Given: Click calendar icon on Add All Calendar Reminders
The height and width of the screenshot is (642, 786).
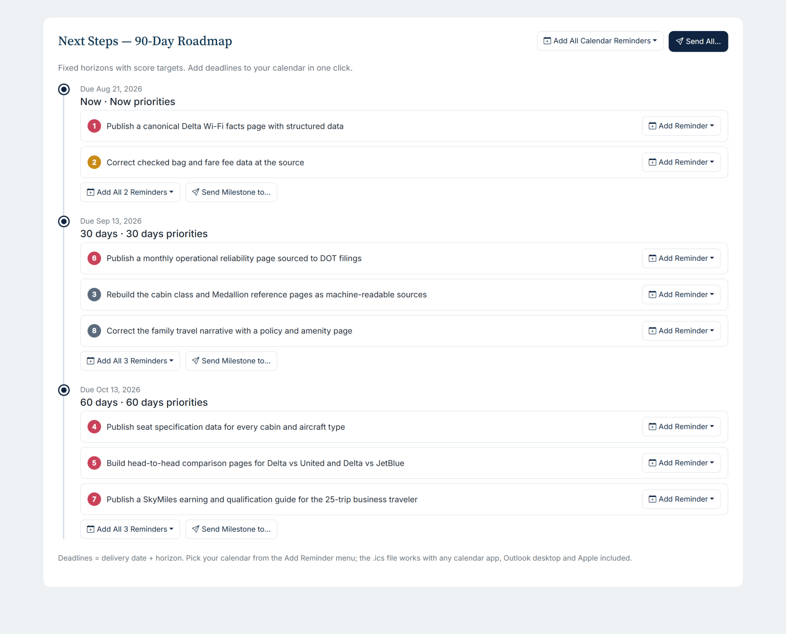Looking at the screenshot, I should pyautogui.click(x=547, y=41).
